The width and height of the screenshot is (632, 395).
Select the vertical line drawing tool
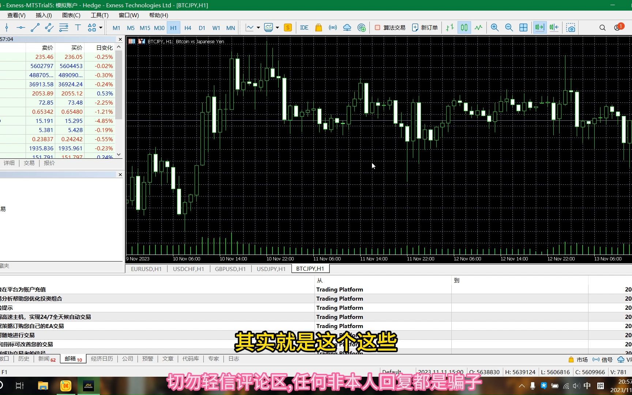[7, 27]
